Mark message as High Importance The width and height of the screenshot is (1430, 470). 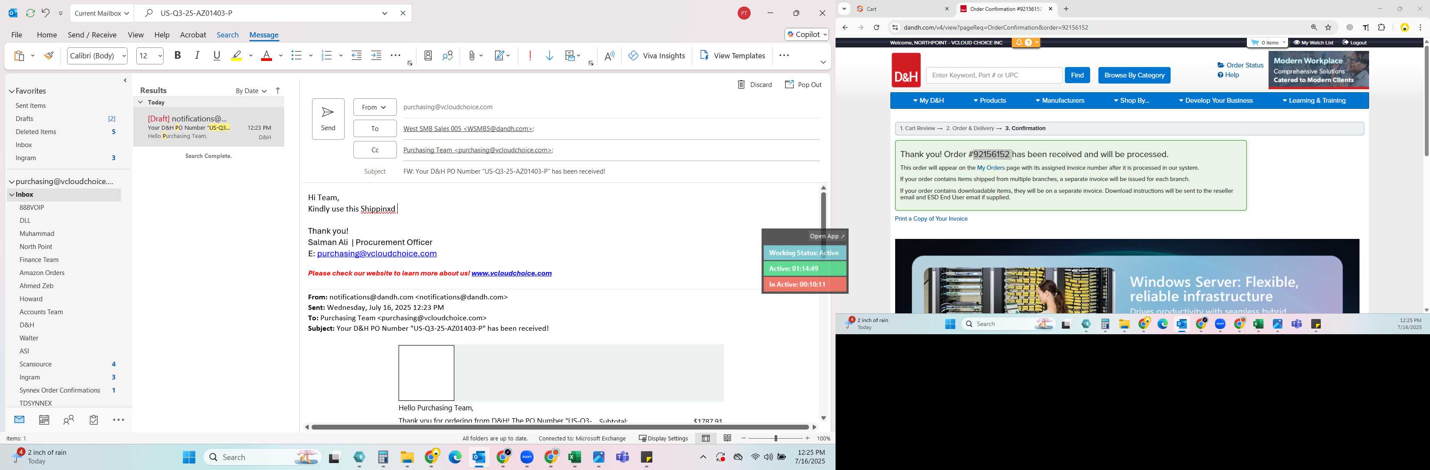tap(530, 56)
